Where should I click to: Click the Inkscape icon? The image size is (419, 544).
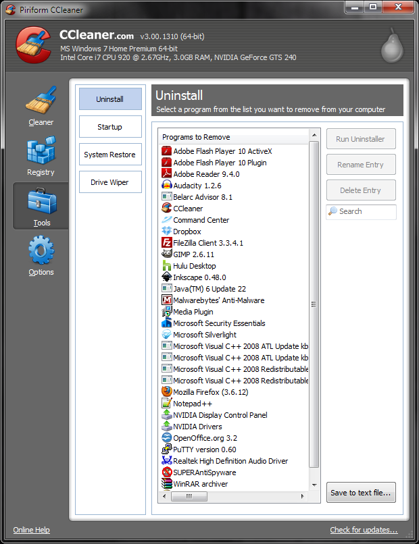(167, 277)
